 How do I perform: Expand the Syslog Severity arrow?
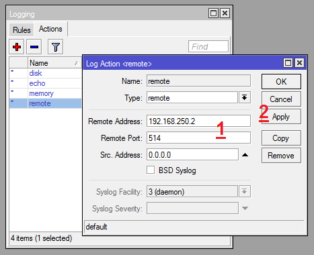[x=245, y=208]
